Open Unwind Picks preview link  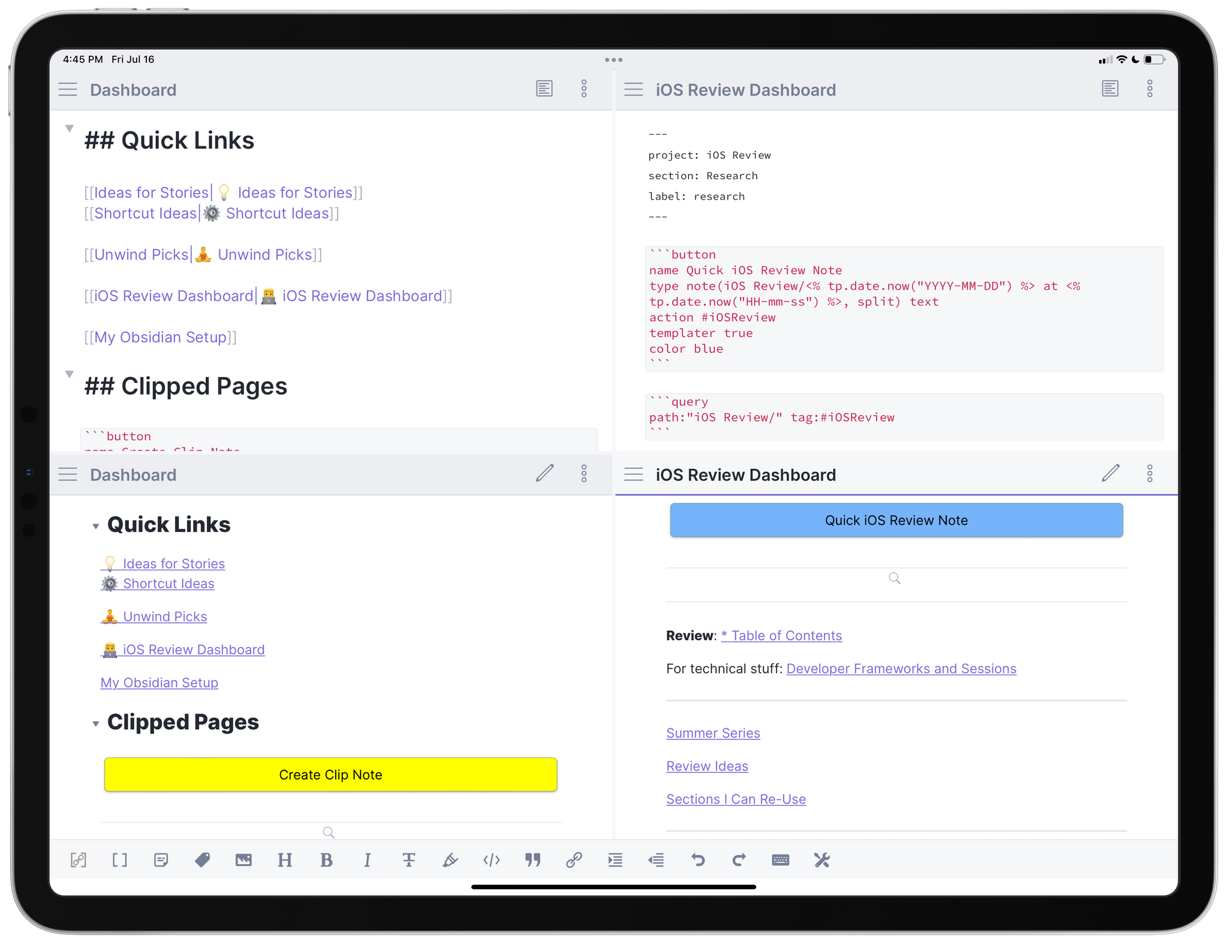tap(154, 616)
